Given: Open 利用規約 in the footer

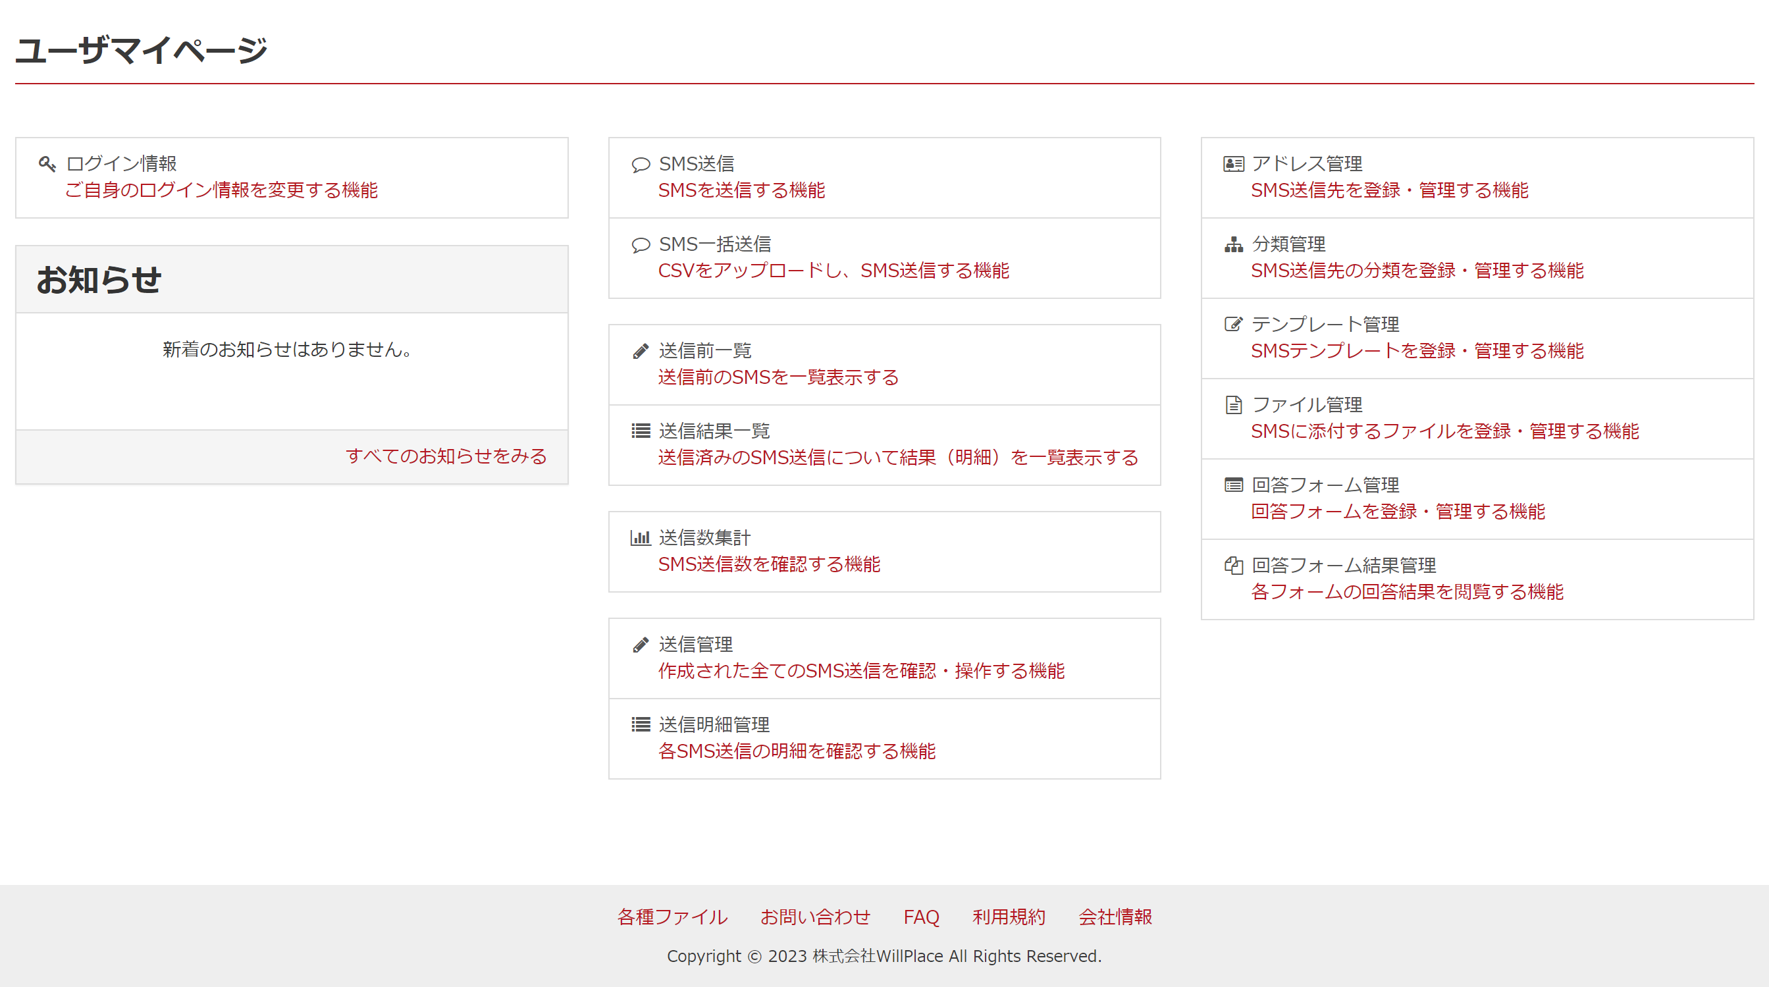Looking at the screenshot, I should (x=1008, y=917).
